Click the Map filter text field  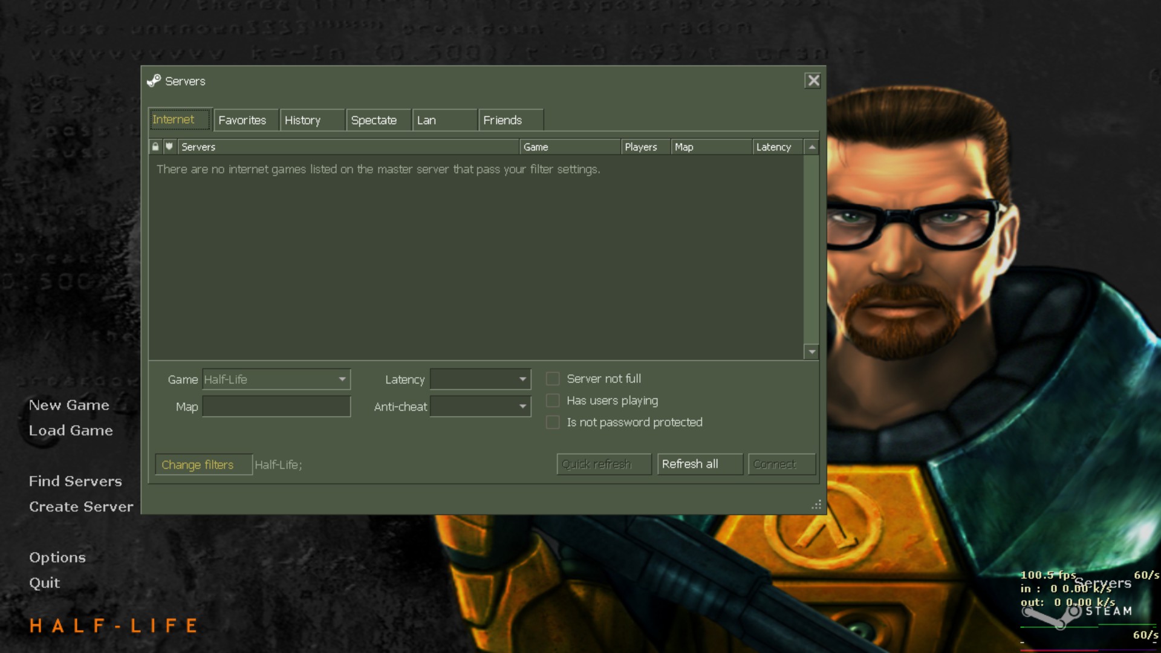tap(276, 407)
